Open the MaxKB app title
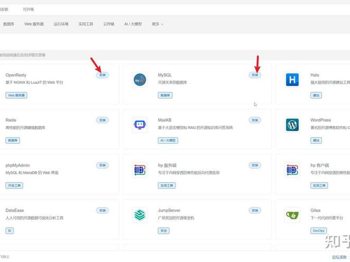The image size is (350, 262). pos(164,120)
